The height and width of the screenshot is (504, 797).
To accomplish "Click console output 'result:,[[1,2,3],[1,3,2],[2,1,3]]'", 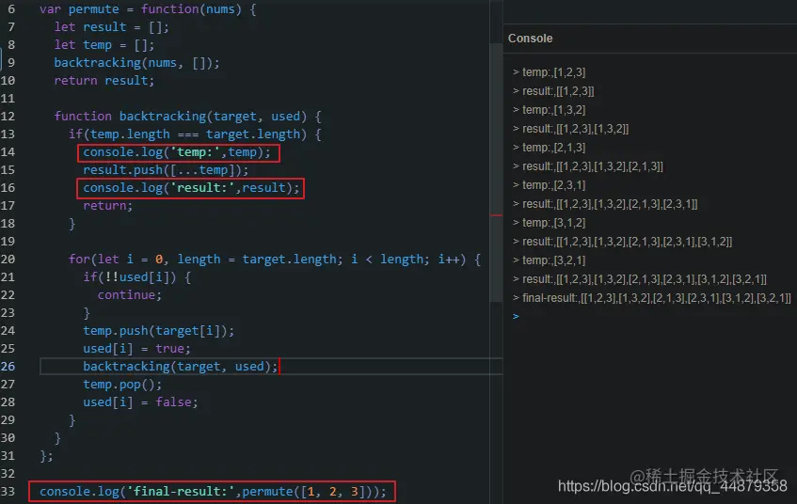I will tap(593, 166).
